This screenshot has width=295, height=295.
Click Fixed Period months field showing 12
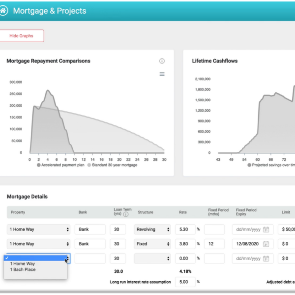pos(214,244)
